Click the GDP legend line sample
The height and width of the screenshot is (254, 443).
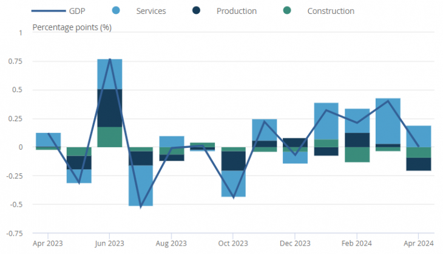tap(49, 11)
